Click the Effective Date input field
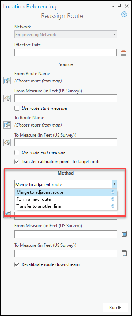Viewport: 132px width, 316px height. click(65, 53)
